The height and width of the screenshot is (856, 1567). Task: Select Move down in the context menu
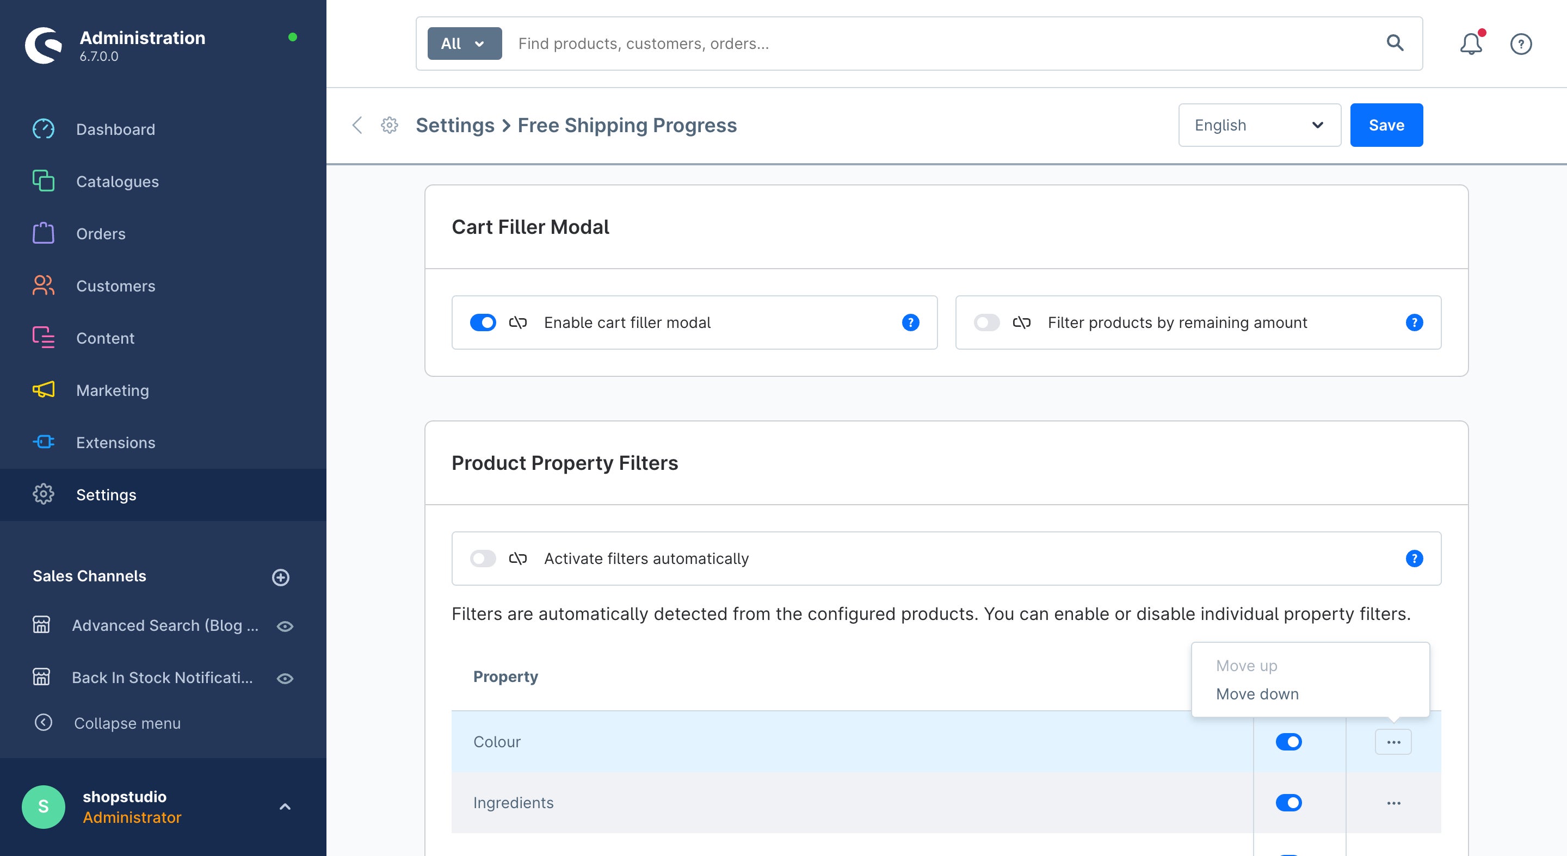(x=1257, y=694)
